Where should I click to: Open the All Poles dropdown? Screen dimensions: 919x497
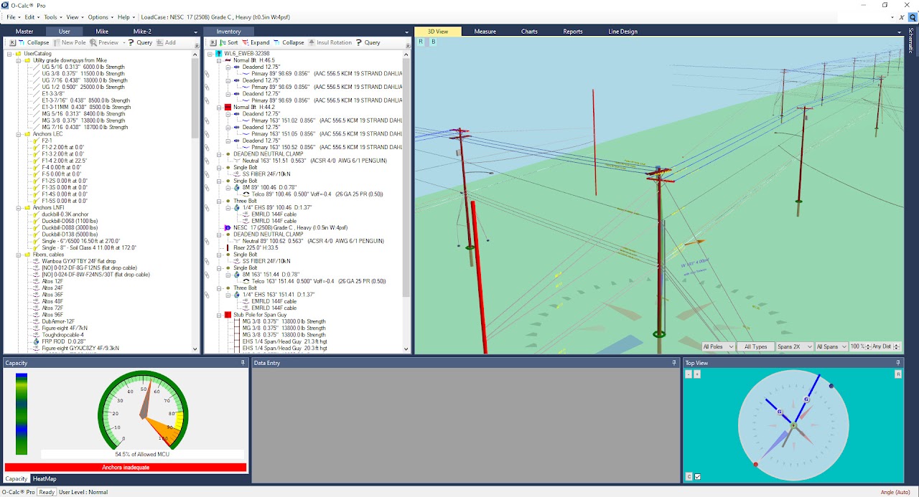coord(717,346)
